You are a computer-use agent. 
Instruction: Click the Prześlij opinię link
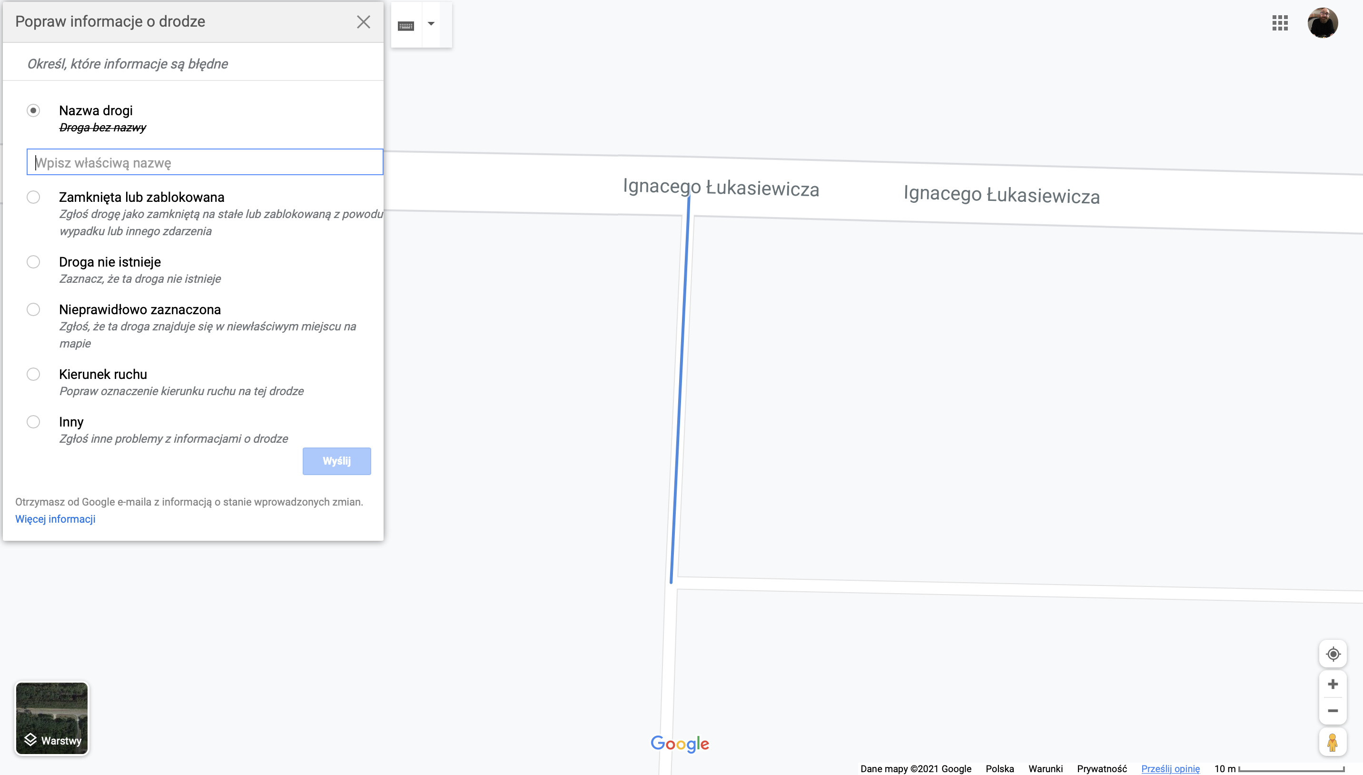point(1170,769)
